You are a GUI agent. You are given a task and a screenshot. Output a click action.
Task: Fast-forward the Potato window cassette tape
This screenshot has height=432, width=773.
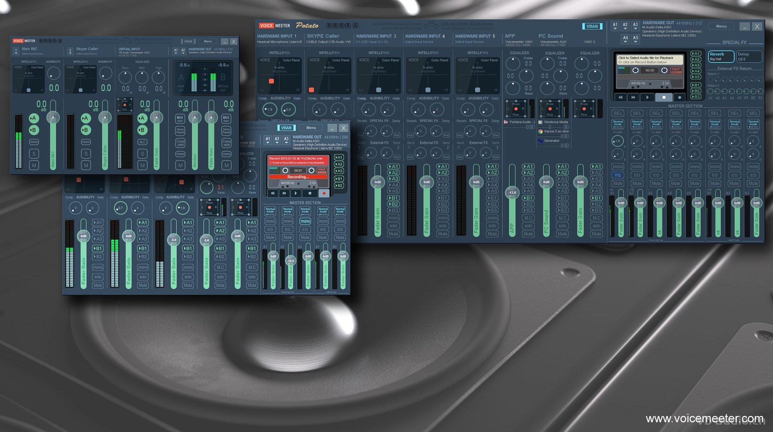[633, 97]
